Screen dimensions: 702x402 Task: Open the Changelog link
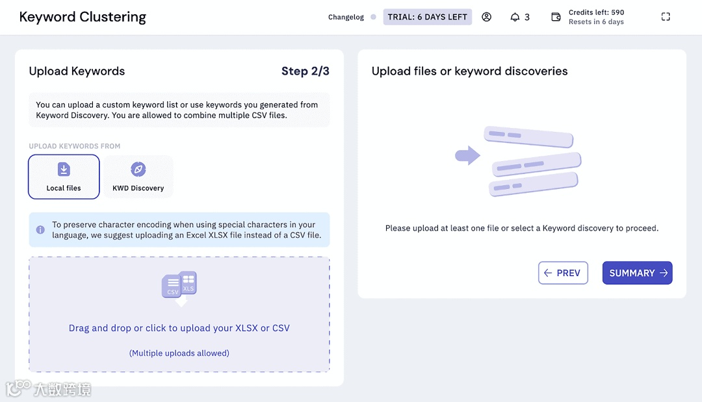[x=346, y=17]
